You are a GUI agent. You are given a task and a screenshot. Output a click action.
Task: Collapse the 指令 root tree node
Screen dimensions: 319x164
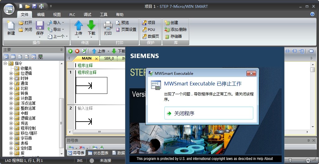pyautogui.click(x=5, y=63)
